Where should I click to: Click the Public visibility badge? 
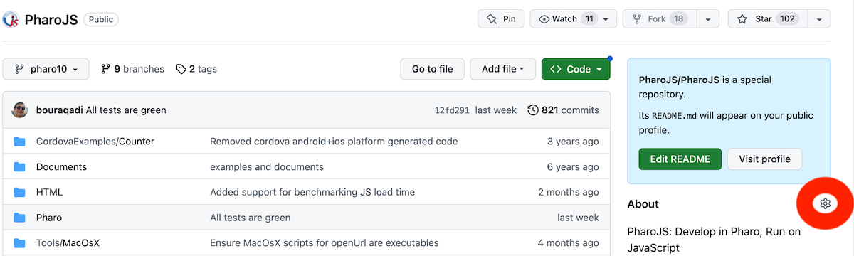pos(101,19)
